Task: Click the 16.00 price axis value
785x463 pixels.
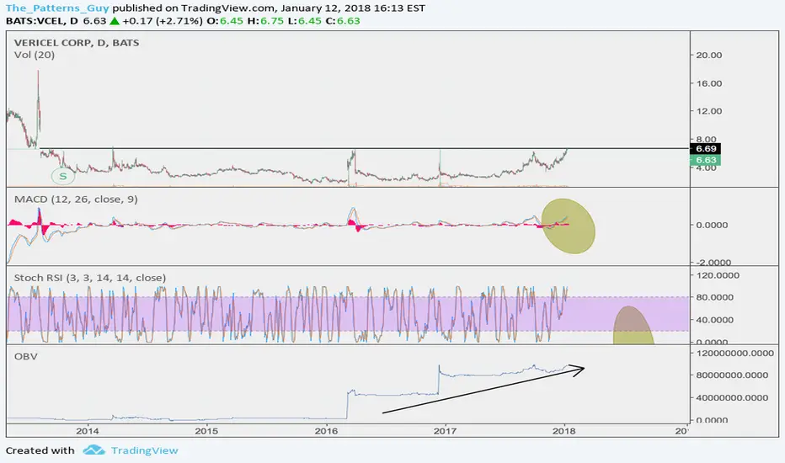Action: [709, 83]
